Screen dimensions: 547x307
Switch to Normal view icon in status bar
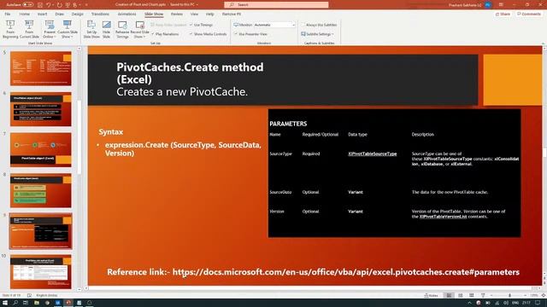pyautogui.click(x=449, y=296)
